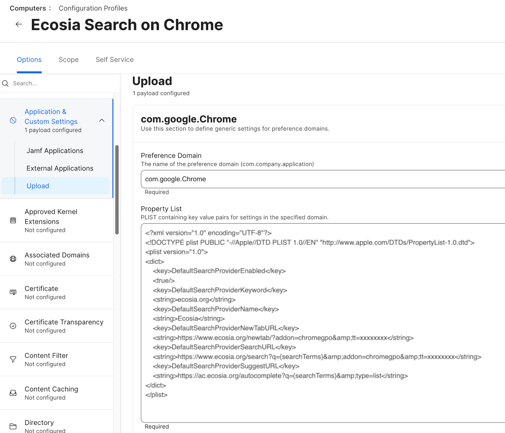Click Configuration Profiles breadcrumb link

(x=93, y=8)
